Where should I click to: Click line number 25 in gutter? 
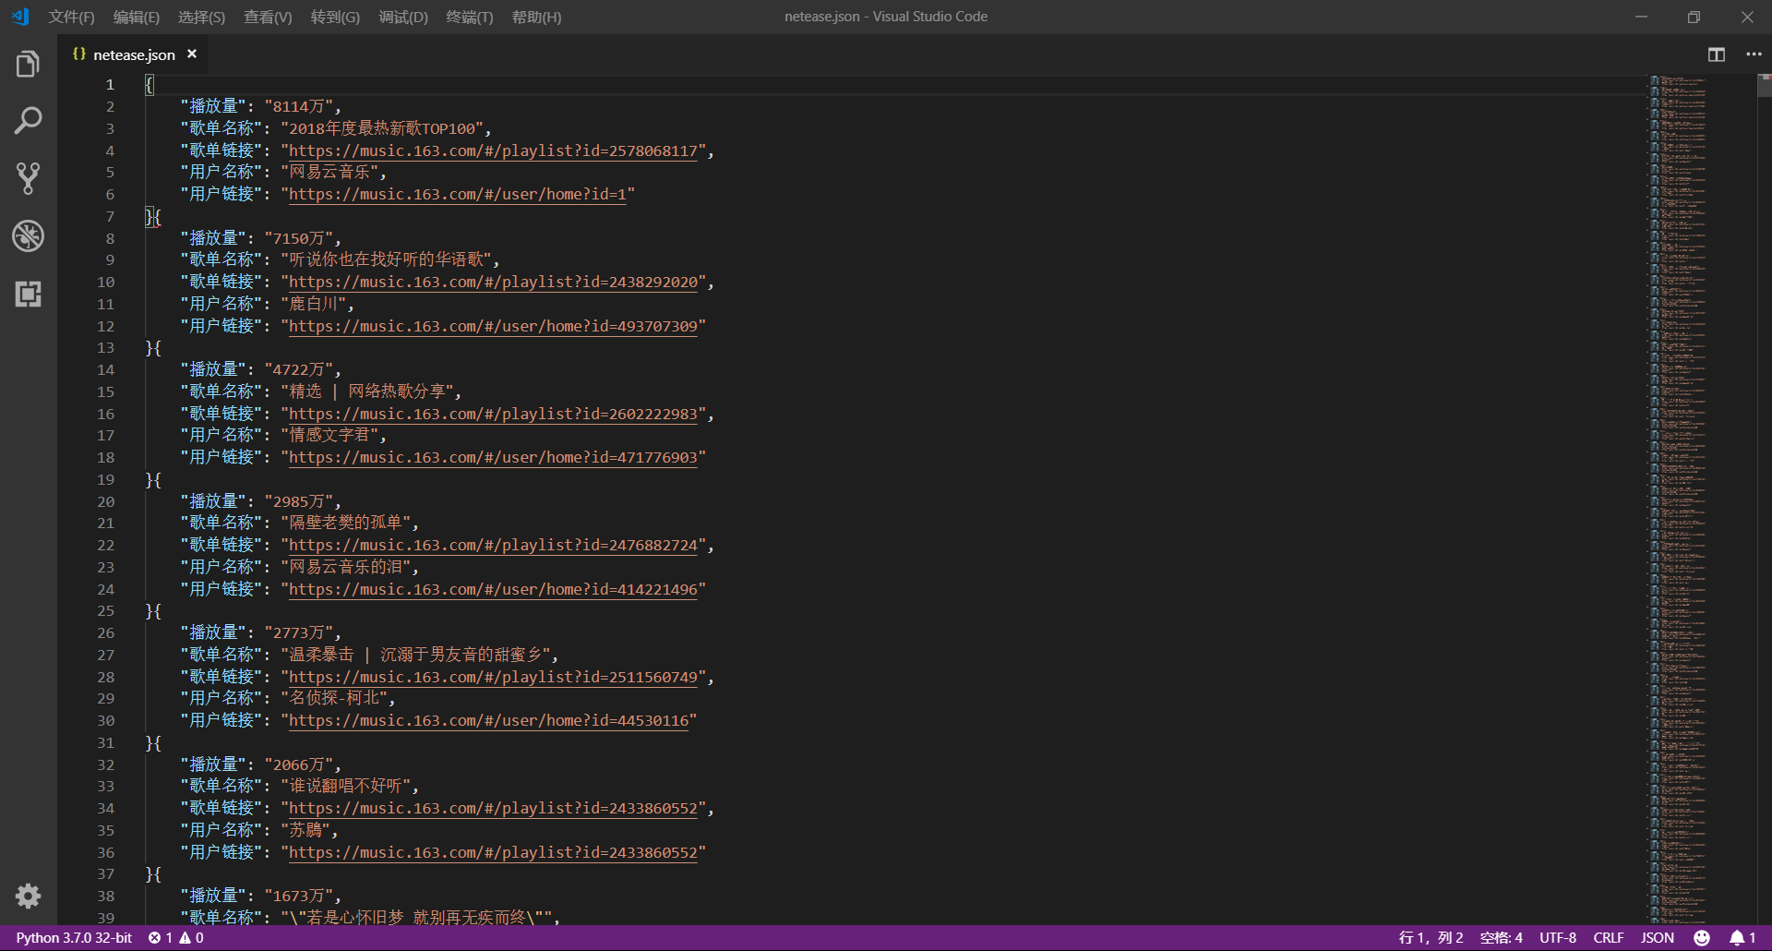tap(105, 611)
